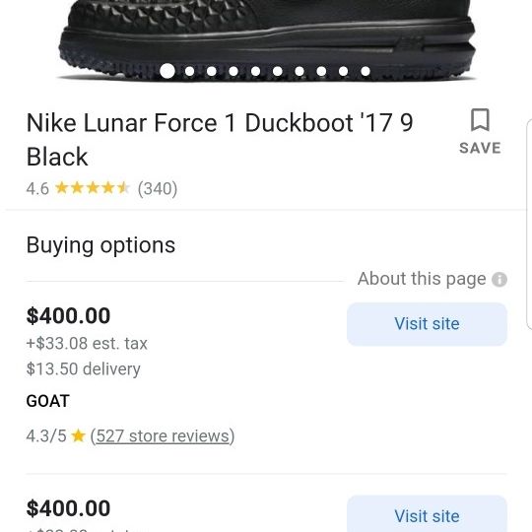
Task: Jump to the fifth carousel image dot
Action: tap(255, 71)
